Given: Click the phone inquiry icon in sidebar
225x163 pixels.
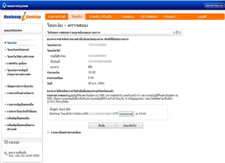Looking at the screenshot, I should (x=6, y=153).
